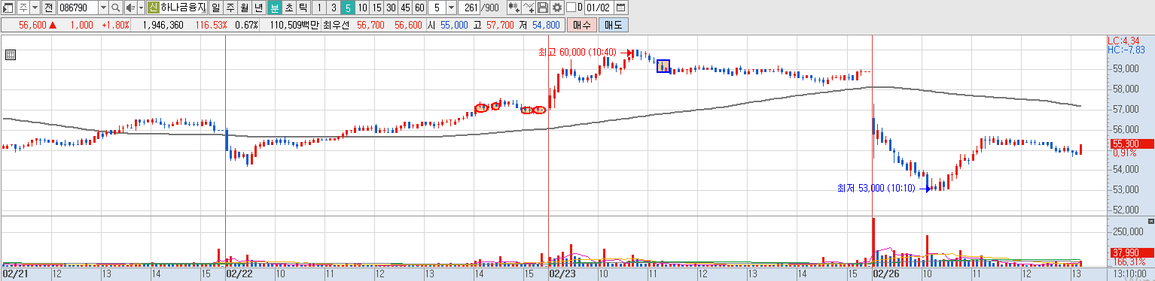Click the 110,509백만 trading value text
The width and height of the screenshot is (1155, 281).
tap(294, 25)
